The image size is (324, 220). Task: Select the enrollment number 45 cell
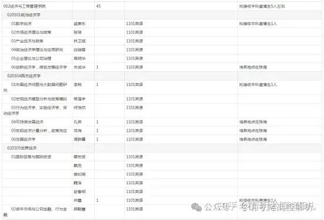coord(98,6)
